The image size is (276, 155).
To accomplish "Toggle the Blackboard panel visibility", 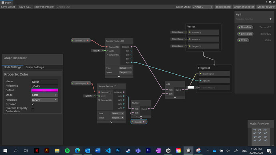I will [223, 7].
